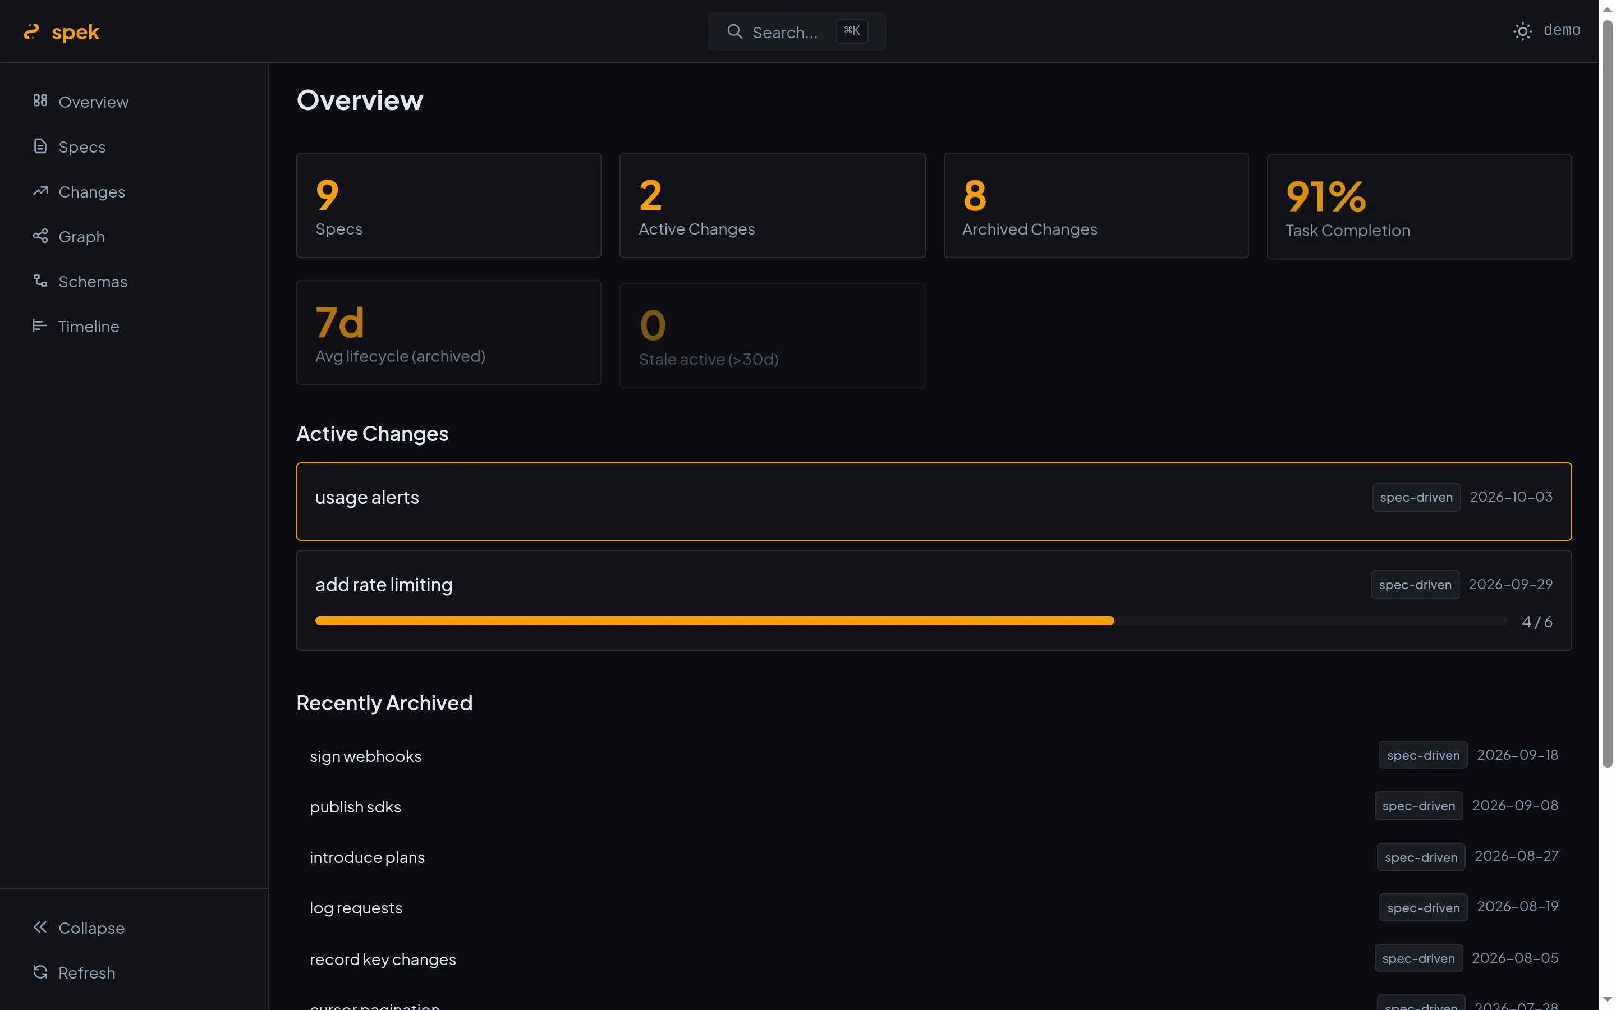Click the search magnifier icon
1616x1010 pixels.
(734, 31)
